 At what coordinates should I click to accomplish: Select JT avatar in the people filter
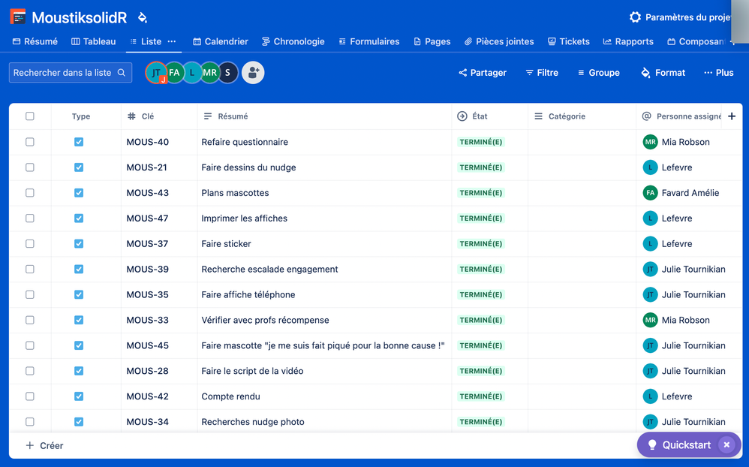[155, 73]
